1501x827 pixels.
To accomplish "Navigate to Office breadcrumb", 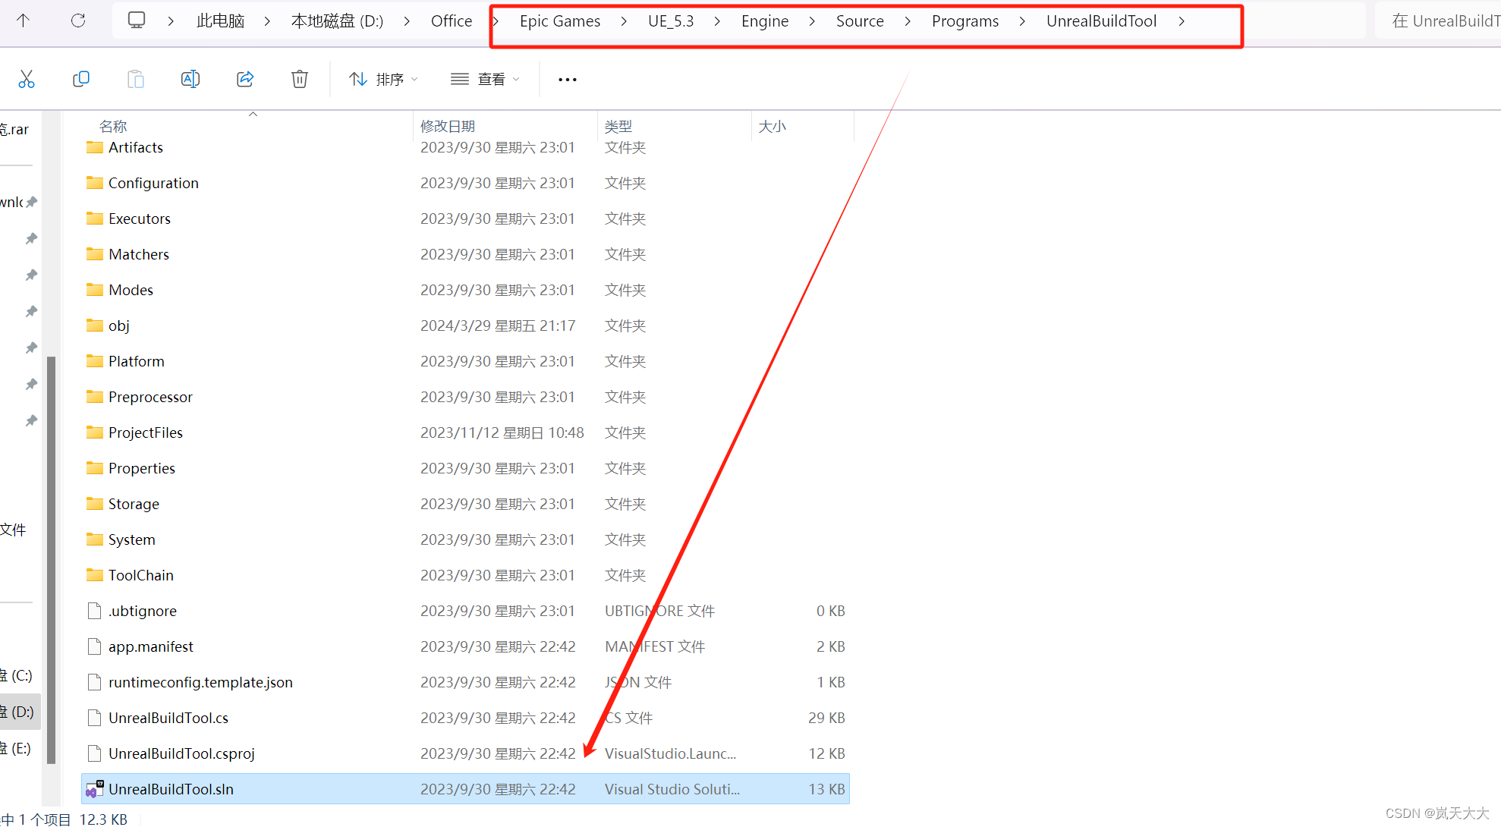I will pyautogui.click(x=452, y=21).
